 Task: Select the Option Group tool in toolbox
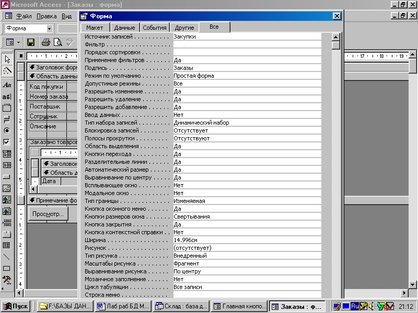pyautogui.click(x=7, y=108)
